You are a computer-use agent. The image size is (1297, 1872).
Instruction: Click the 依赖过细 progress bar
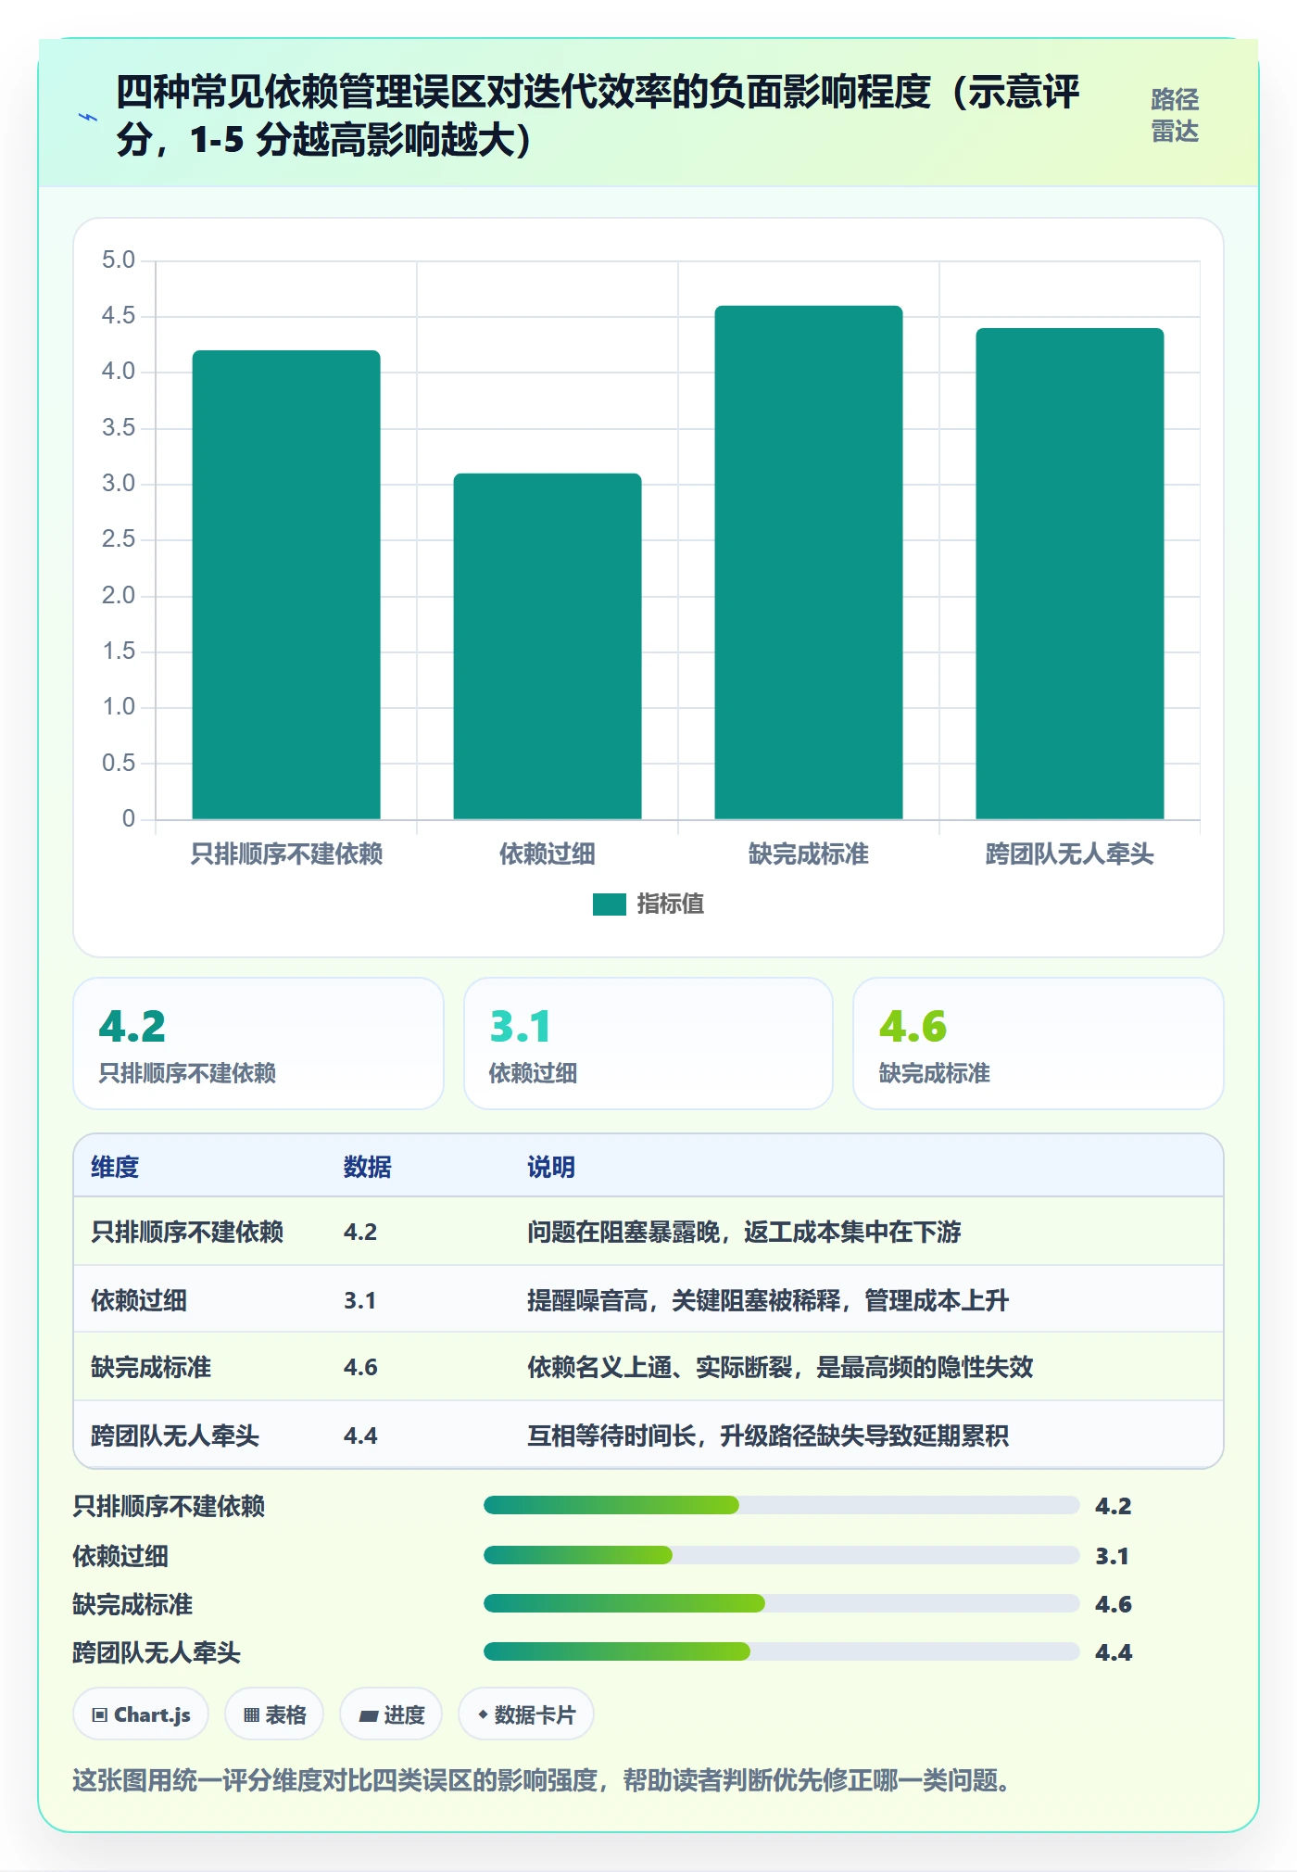(x=782, y=1555)
